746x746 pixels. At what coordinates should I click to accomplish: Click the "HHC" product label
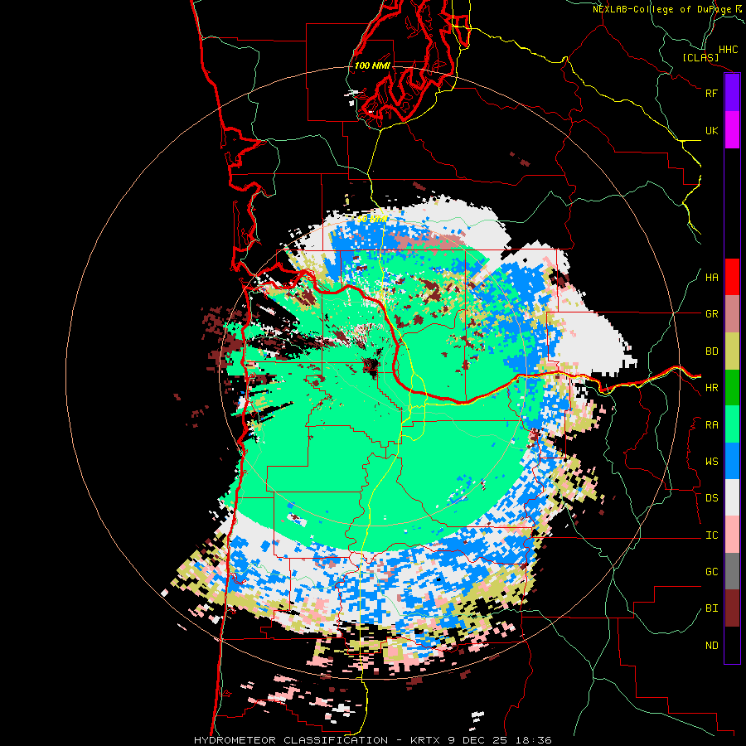coord(728,50)
